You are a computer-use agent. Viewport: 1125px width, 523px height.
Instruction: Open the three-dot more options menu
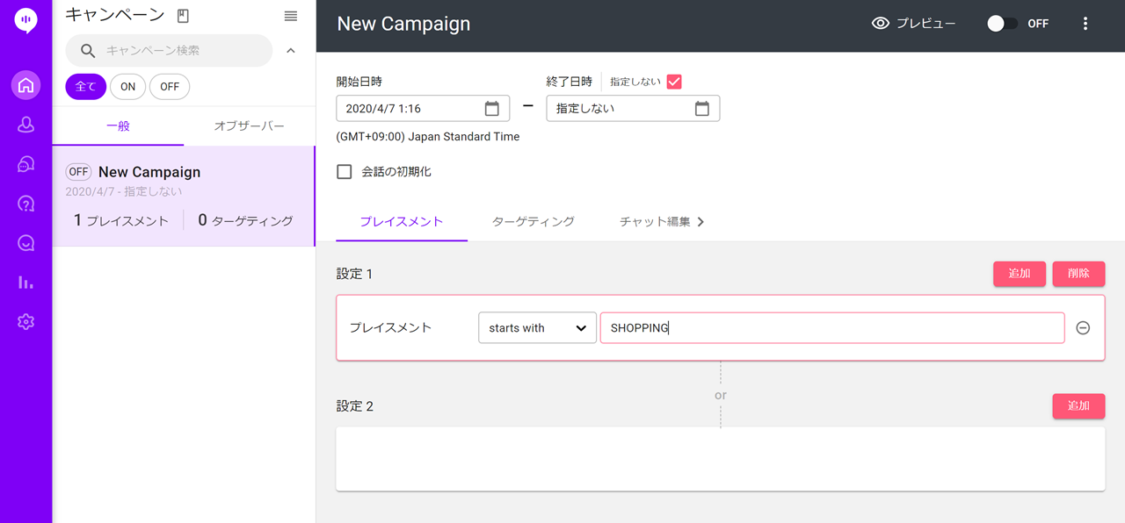click(x=1085, y=24)
